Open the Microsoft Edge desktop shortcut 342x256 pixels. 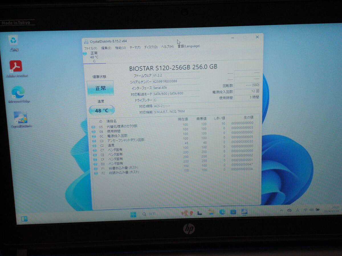pyautogui.click(x=19, y=94)
